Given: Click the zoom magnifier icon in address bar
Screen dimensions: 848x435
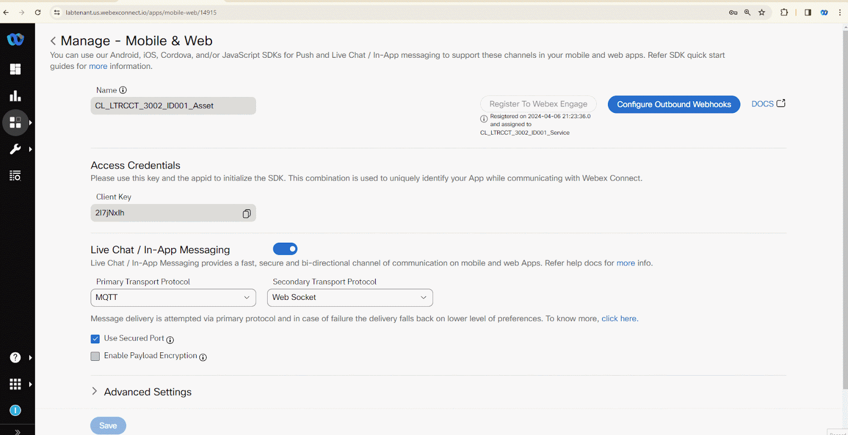Looking at the screenshot, I should [x=747, y=12].
